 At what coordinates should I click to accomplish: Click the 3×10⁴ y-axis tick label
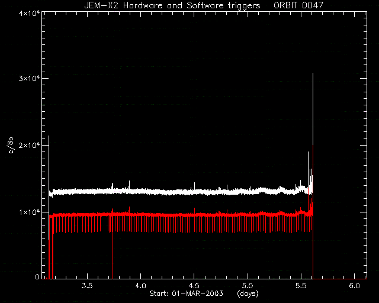coord(29,78)
